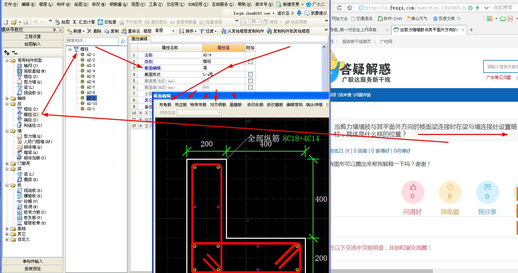The image size is (518, 273).
Task: Collapse the 柱 tree folder
Action: (7, 104)
